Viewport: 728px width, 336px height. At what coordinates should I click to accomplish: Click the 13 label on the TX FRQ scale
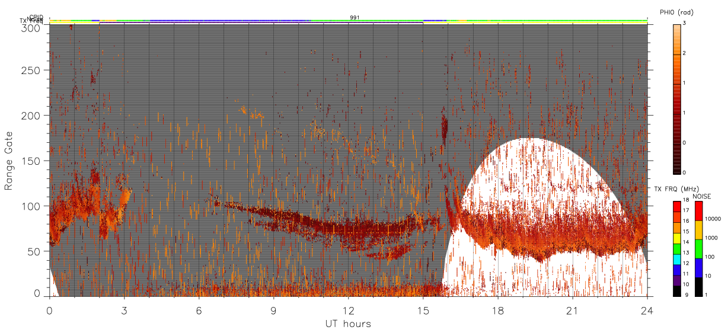(686, 254)
